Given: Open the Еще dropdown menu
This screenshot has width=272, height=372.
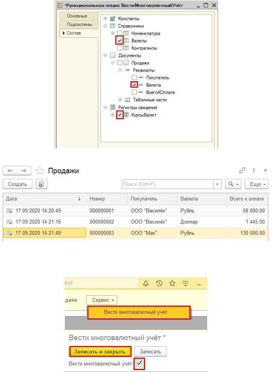Looking at the screenshot, I should 258,184.
